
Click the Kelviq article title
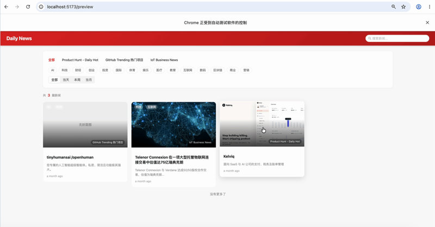pyautogui.click(x=229, y=156)
